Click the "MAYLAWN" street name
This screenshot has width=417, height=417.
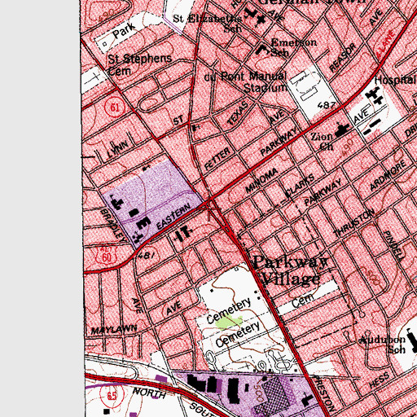(x=114, y=329)
